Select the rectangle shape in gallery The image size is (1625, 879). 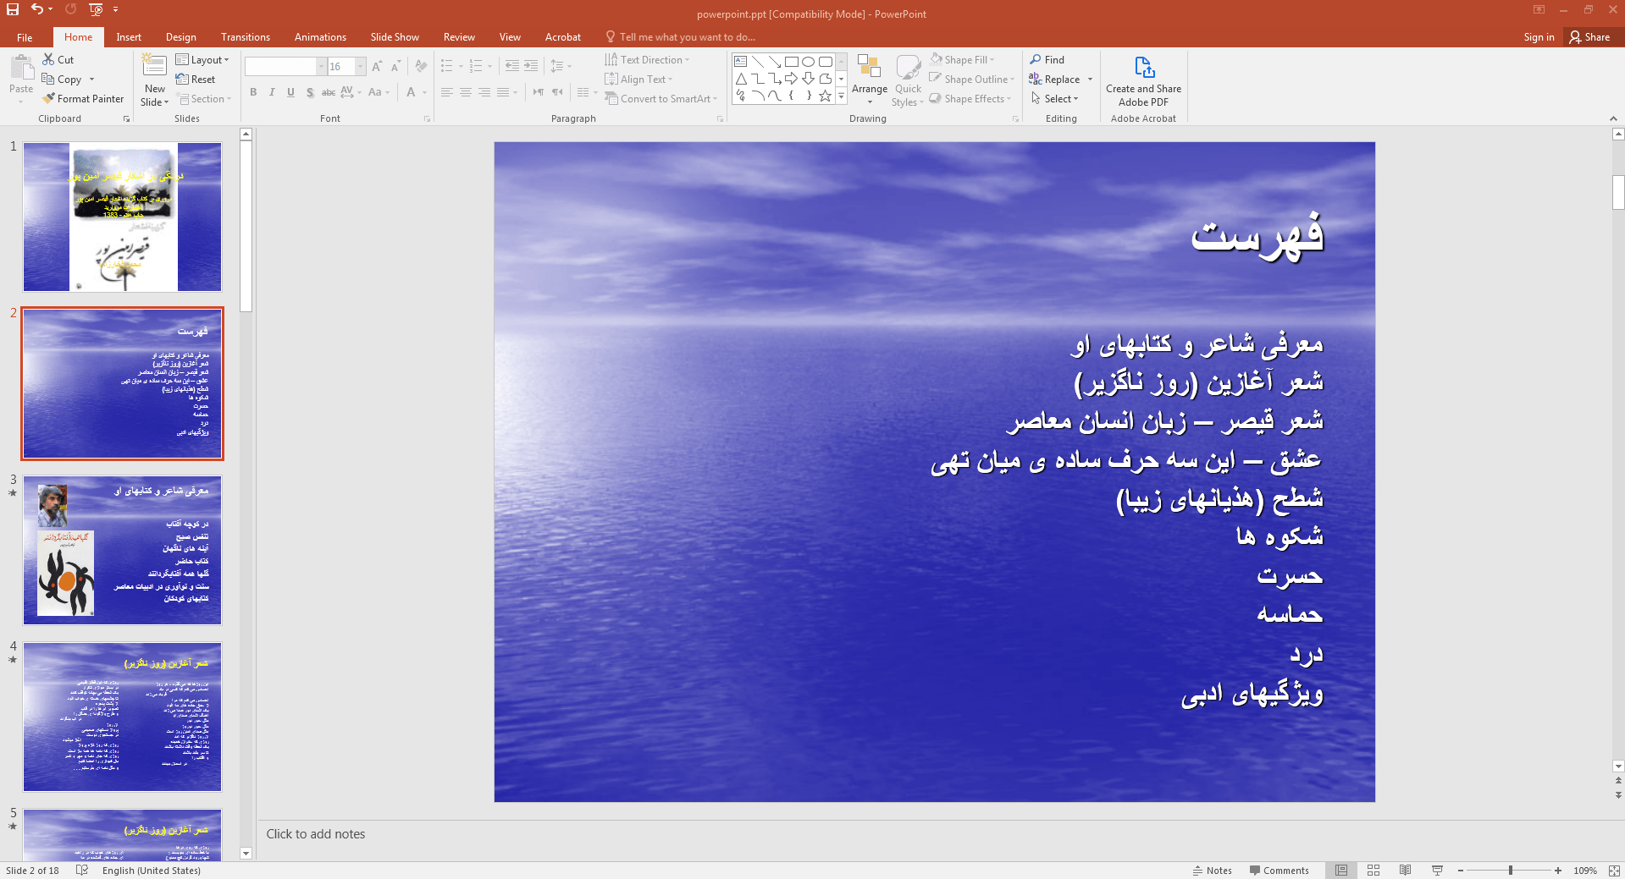pyautogui.click(x=791, y=62)
